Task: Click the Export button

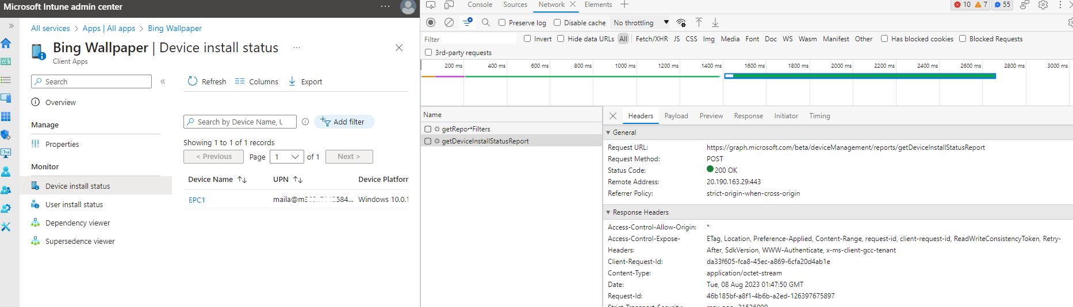Action: [305, 81]
